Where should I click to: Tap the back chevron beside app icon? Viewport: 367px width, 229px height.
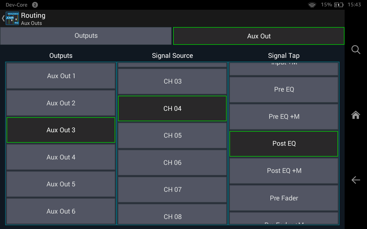(3, 19)
